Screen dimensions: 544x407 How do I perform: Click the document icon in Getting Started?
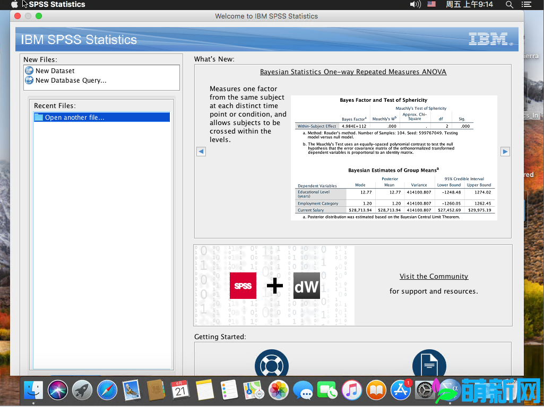pyautogui.click(x=429, y=363)
